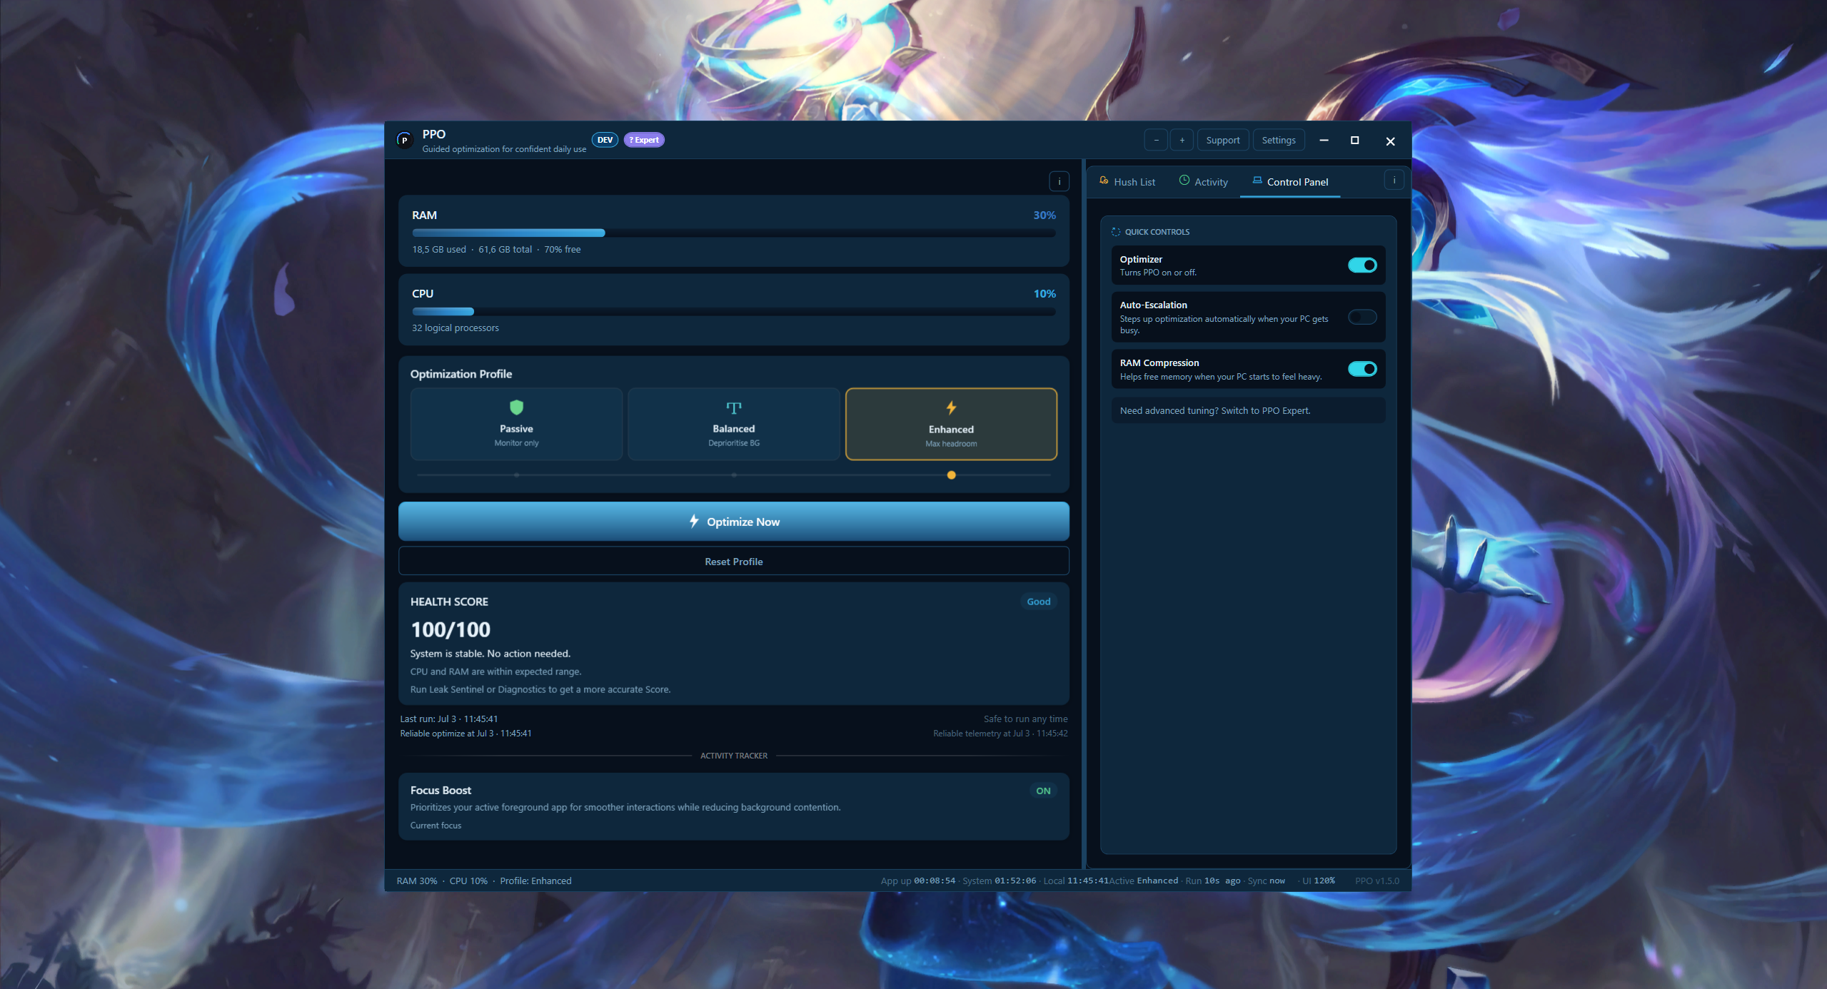The height and width of the screenshot is (989, 1827).
Task: Open the Support menu
Action: 1223,140
